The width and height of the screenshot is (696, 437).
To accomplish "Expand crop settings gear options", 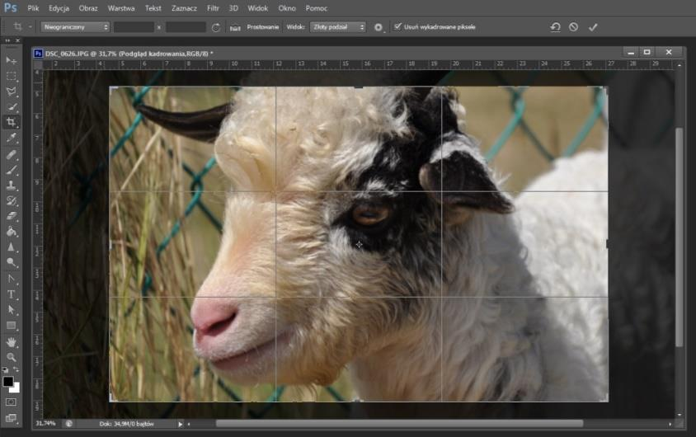I will point(379,27).
